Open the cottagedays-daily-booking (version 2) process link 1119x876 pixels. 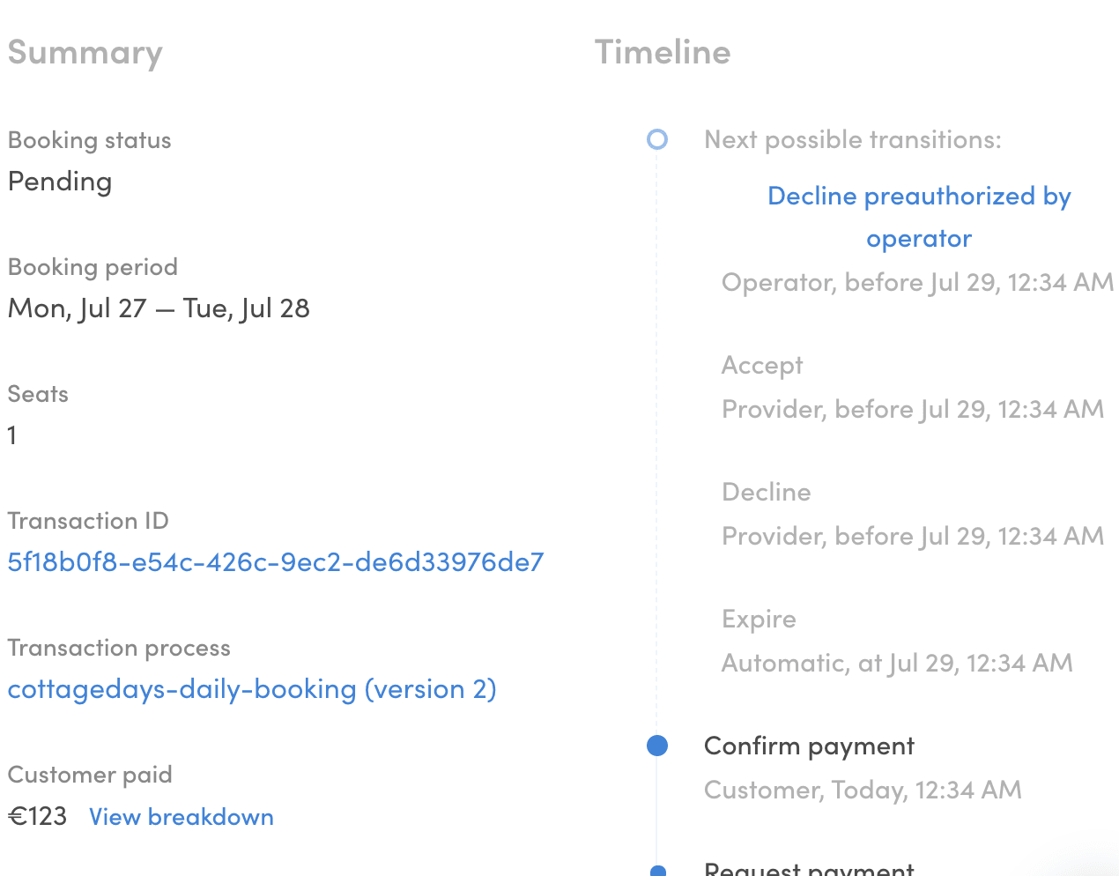[x=252, y=689]
